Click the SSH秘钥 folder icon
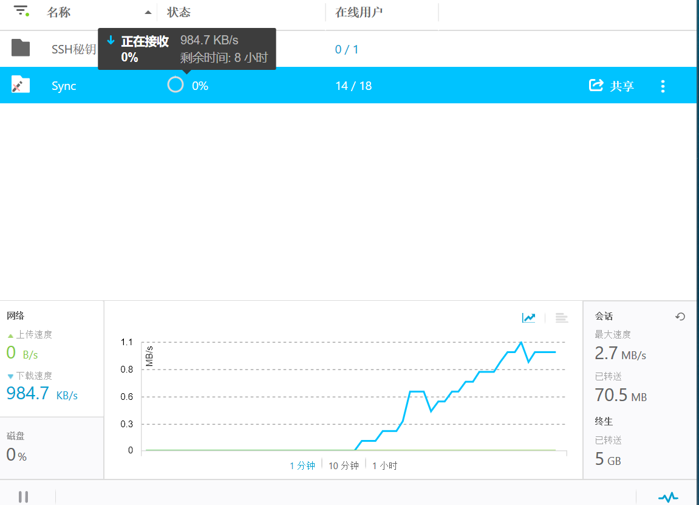Screen dimensions: 699x505 pyautogui.click(x=21, y=48)
